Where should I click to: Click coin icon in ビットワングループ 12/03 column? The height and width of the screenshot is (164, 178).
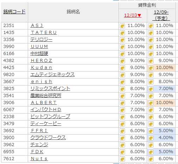[122, 117]
